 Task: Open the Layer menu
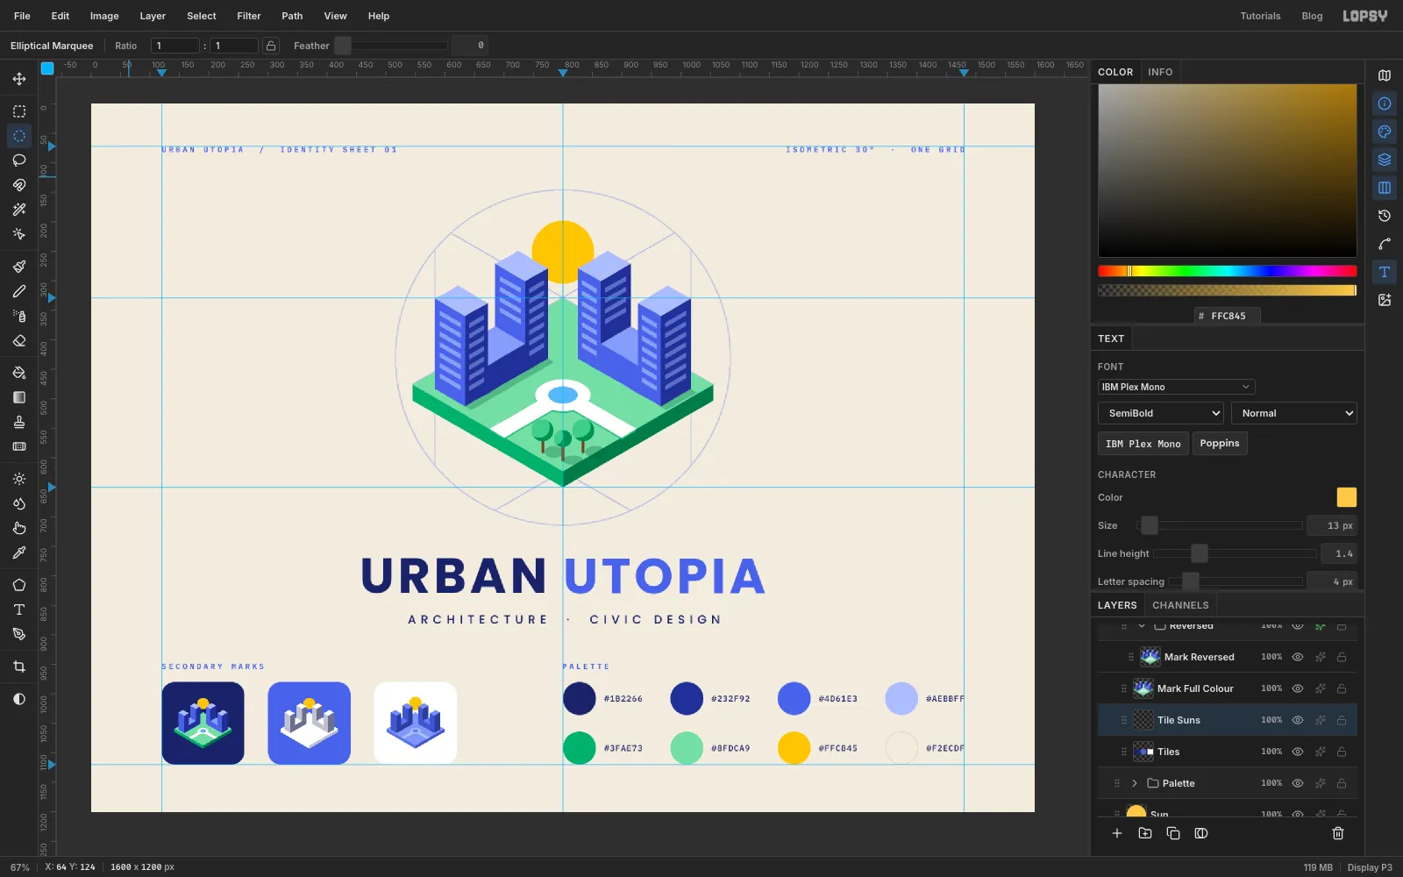pyautogui.click(x=153, y=16)
